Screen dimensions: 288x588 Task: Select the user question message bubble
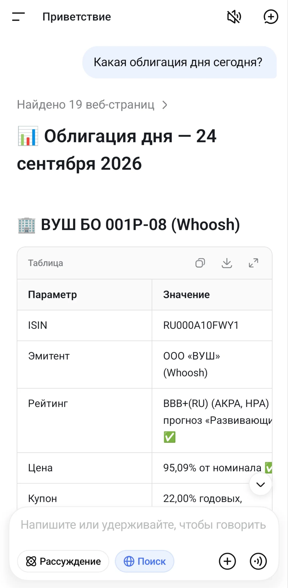[179, 62]
